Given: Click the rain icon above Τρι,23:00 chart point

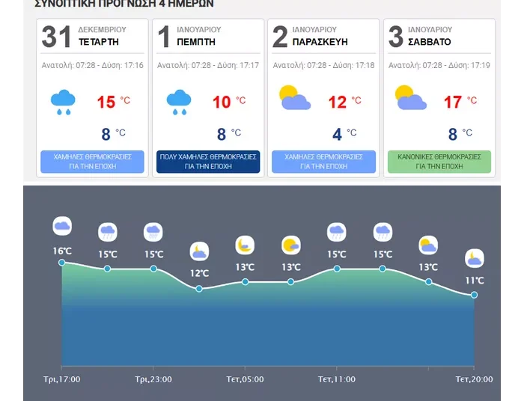Looking at the screenshot, I should click(153, 232).
